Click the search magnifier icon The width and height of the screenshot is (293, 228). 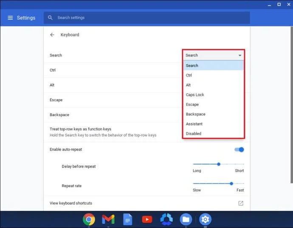(50, 17)
